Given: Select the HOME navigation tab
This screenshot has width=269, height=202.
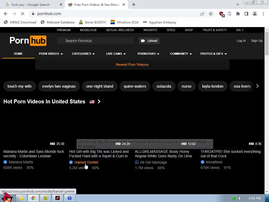Looking at the screenshot, I should [18, 54].
